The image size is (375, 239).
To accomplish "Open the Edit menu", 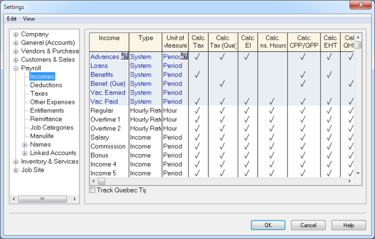I will [11, 19].
